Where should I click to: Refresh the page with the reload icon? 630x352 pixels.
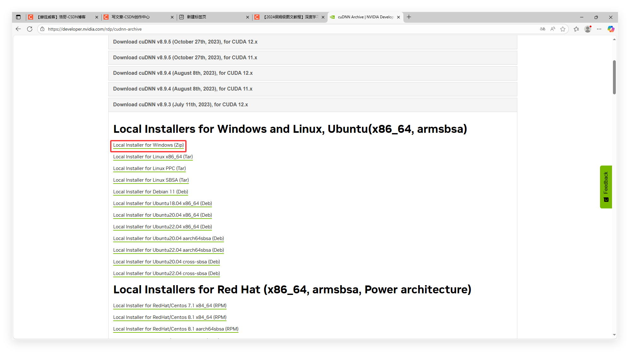pyautogui.click(x=30, y=29)
